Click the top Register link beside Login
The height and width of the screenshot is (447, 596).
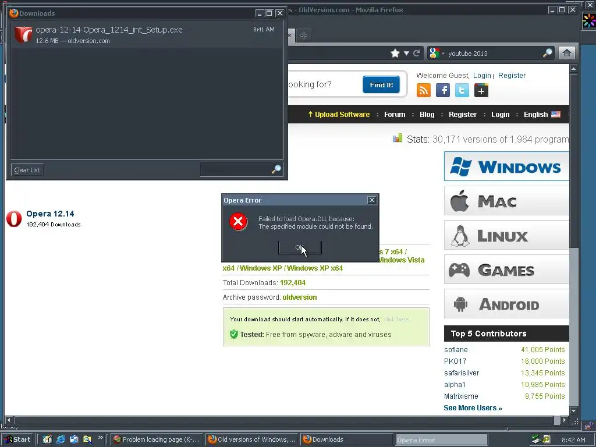pyautogui.click(x=512, y=76)
